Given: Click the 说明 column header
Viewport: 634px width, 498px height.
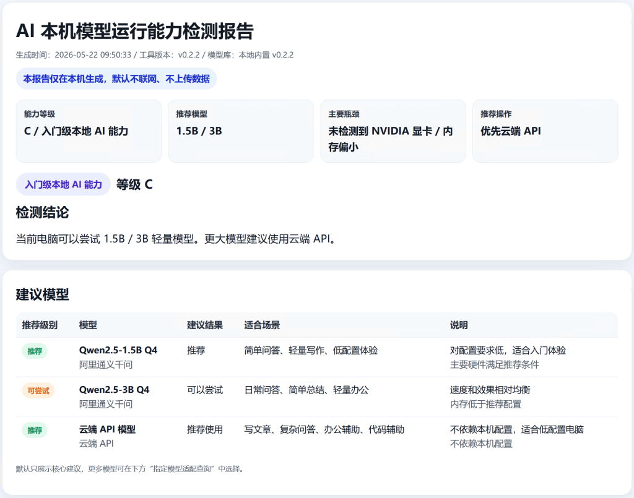Looking at the screenshot, I should (459, 325).
